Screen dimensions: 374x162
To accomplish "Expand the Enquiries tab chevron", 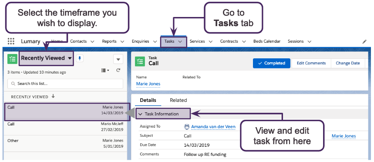I will 155,41.
